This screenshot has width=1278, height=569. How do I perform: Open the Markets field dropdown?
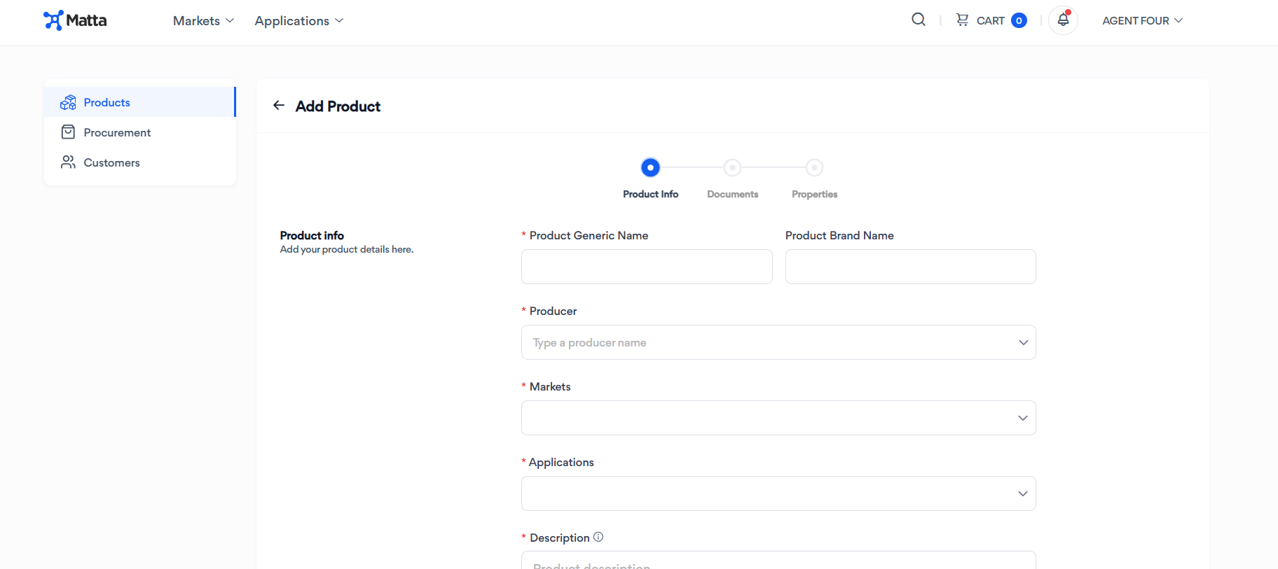coord(778,418)
